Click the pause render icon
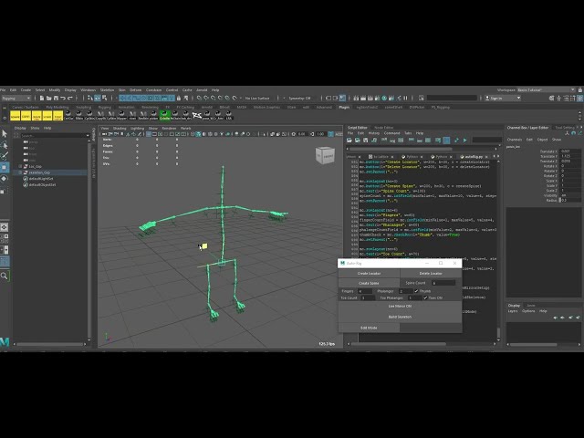The height and width of the screenshot is (438, 584). coord(405,98)
